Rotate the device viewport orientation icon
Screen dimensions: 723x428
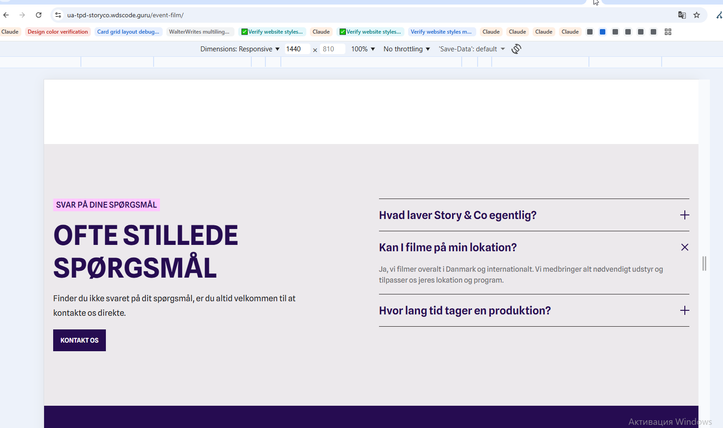coord(516,49)
